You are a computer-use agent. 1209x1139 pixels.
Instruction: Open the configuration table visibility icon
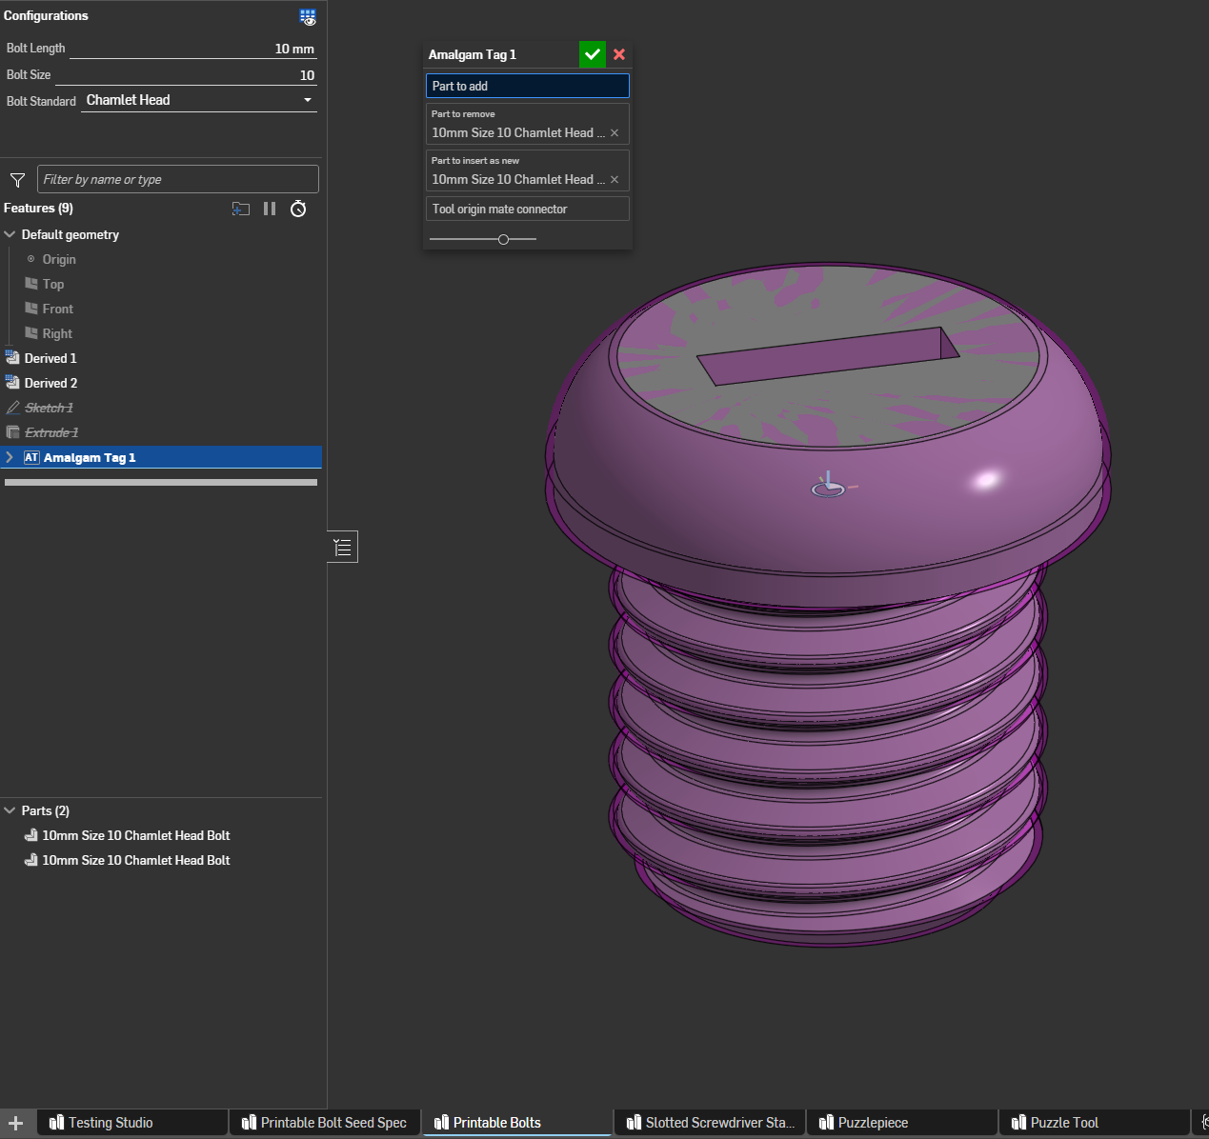(x=308, y=17)
